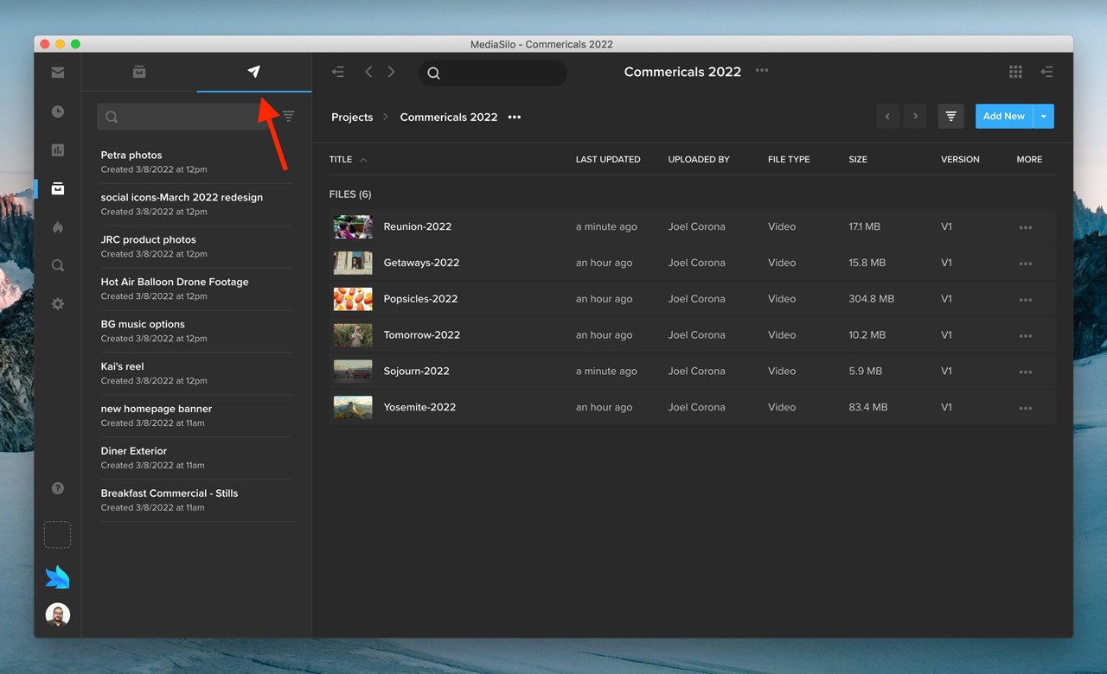Open the analytics bar chart icon
This screenshot has height=674, width=1107.
pos(58,150)
